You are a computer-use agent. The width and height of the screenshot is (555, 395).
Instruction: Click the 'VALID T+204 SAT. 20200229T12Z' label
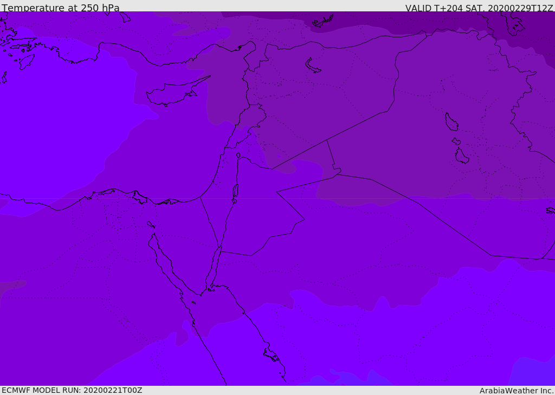[479, 8]
